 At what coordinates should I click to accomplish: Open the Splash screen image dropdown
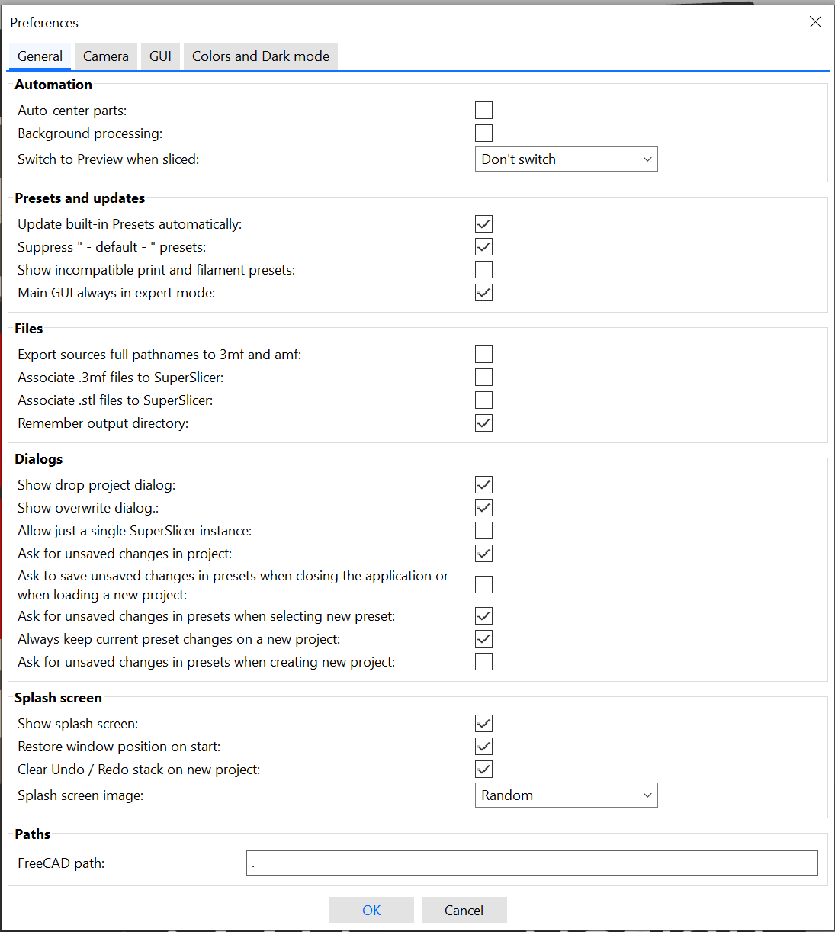click(x=566, y=795)
